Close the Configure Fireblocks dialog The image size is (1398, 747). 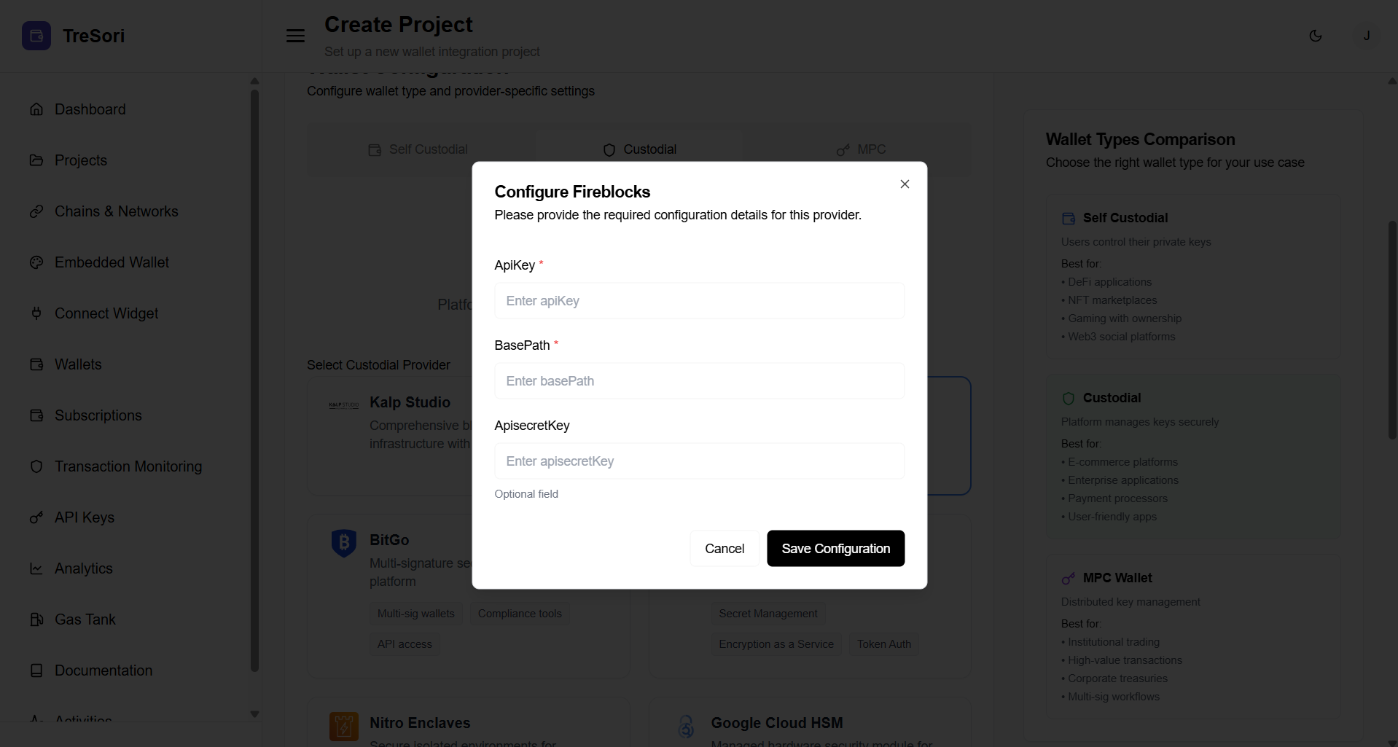[905, 184]
